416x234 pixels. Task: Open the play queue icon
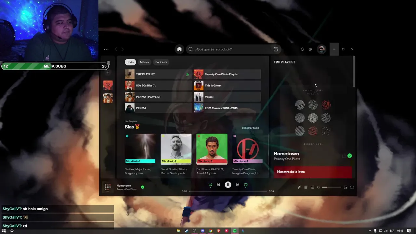(306, 187)
